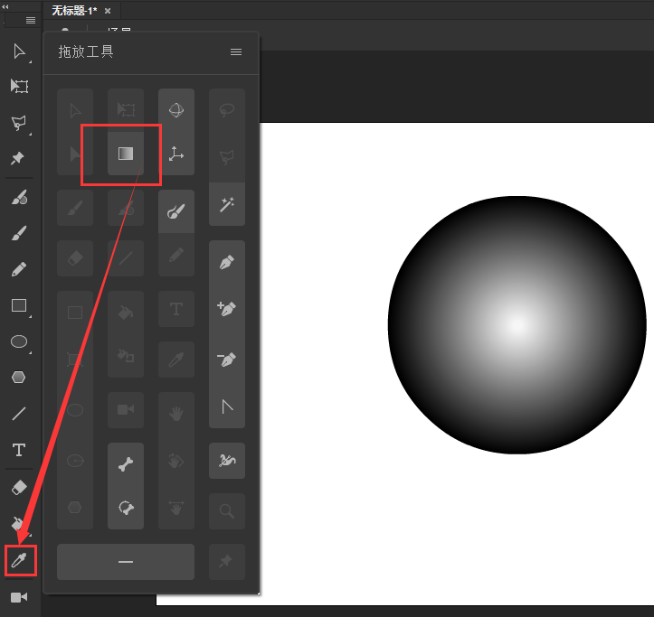Select the Gradient Transform tool in the panel

[126, 154]
